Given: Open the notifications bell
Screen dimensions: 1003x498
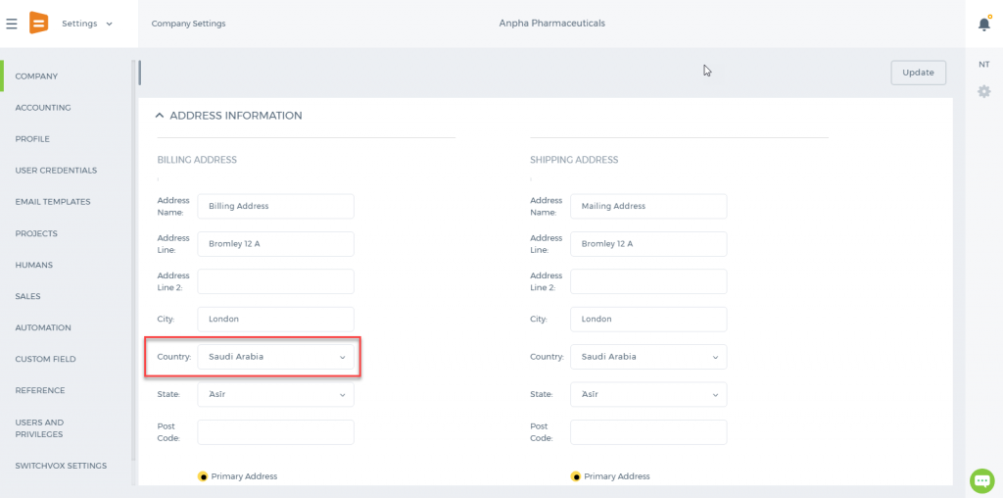Looking at the screenshot, I should tap(983, 25).
